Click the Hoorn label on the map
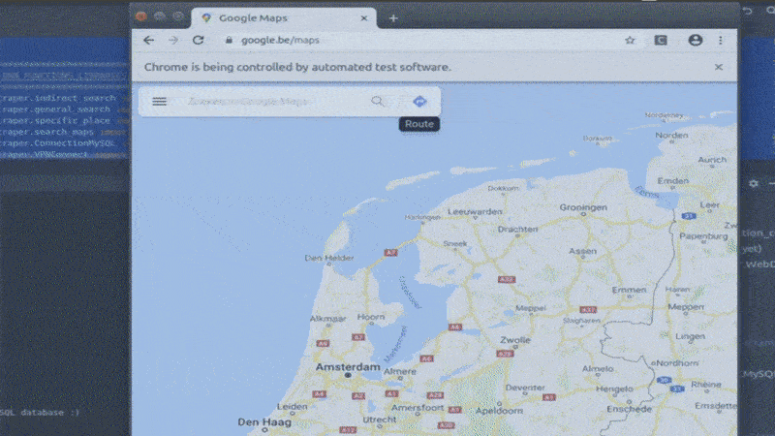Viewport: 775px width, 436px height. pos(371,317)
